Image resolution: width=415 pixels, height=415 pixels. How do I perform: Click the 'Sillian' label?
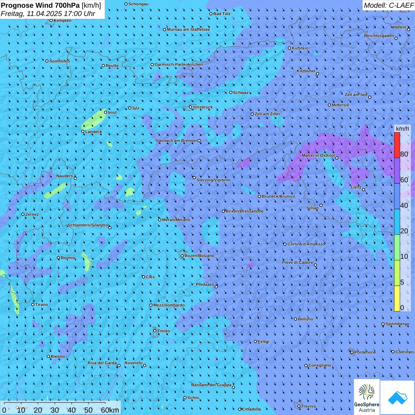pyautogui.click(x=312, y=208)
